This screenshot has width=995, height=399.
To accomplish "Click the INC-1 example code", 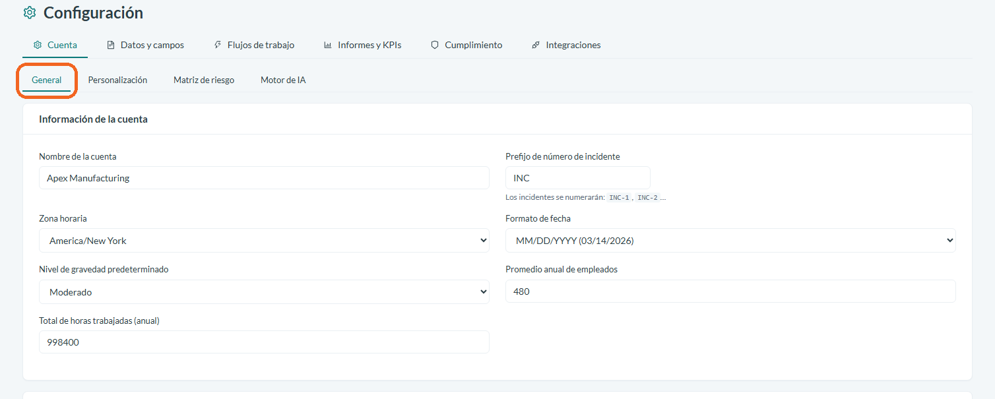I will click(x=620, y=197).
